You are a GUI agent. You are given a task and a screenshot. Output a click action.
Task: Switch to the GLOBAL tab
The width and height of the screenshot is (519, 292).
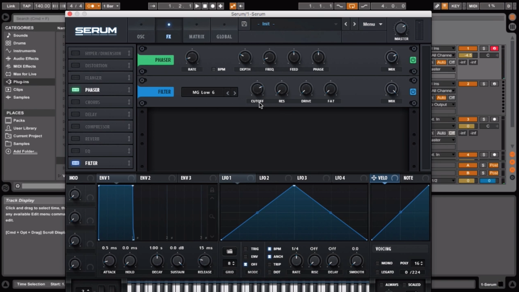tap(224, 31)
